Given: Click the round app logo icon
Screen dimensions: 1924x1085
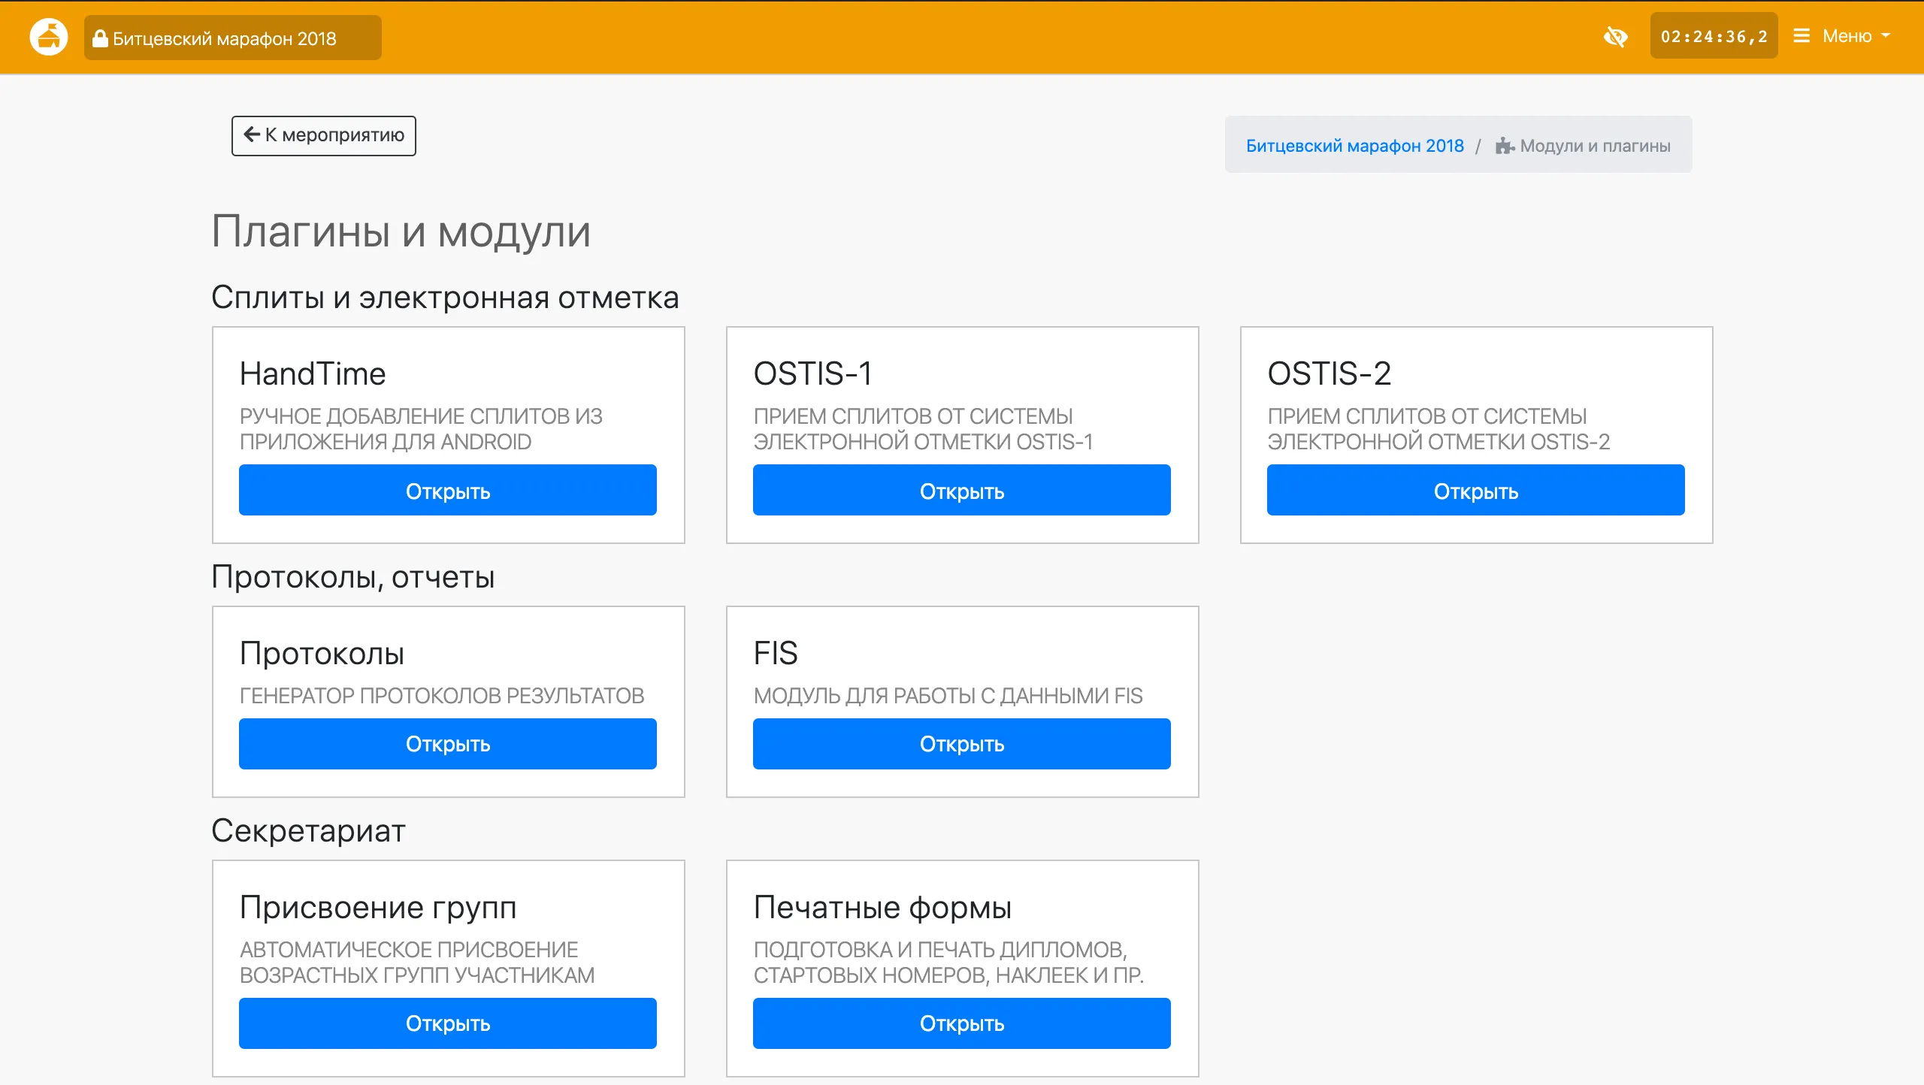Looking at the screenshot, I should coord(49,37).
